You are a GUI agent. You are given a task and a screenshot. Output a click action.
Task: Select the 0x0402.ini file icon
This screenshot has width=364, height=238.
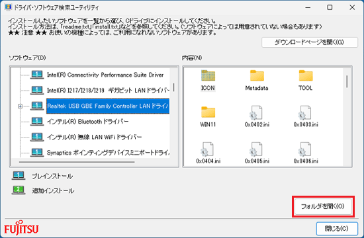coord(257,113)
